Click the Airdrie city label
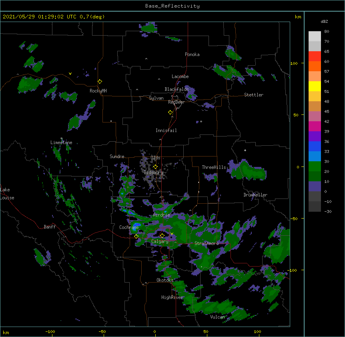Image resolution: width=345 pixels, height=337 pixels. 162,215
